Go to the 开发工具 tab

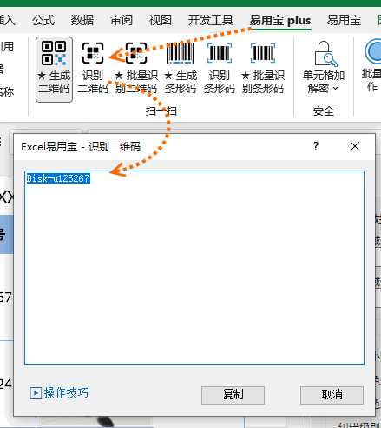pyautogui.click(x=211, y=21)
